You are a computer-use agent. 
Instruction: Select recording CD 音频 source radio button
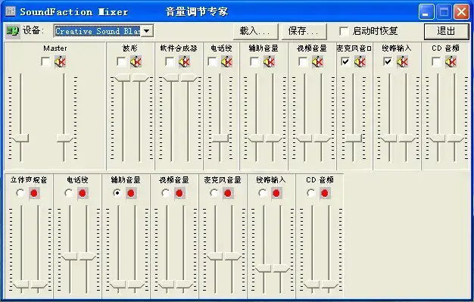click(310, 193)
